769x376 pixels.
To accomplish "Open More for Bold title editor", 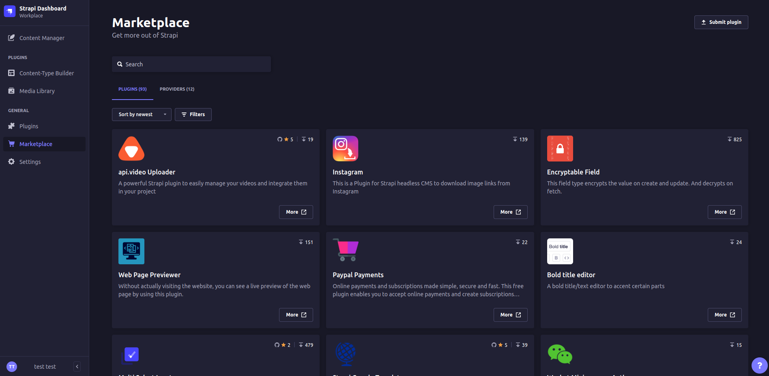I will (725, 315).
